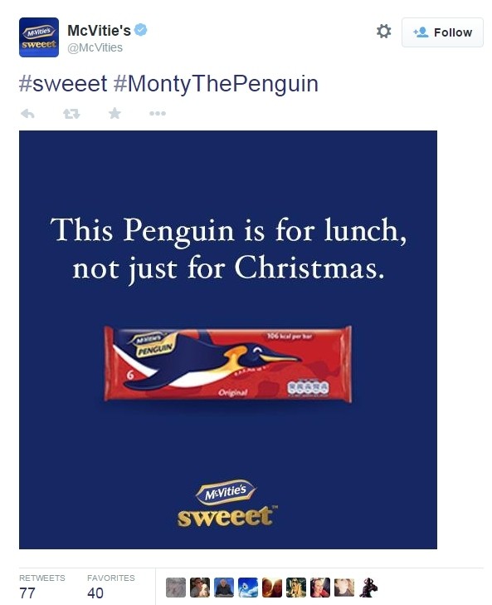Click the second retweeter avatar
The width and height of the screenshot is (492, 605).
click(200, 588)
